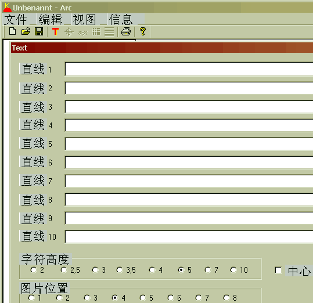
Task: Click the 直线 1 text field
Action: pyautogui.click(x=189, y=69)
